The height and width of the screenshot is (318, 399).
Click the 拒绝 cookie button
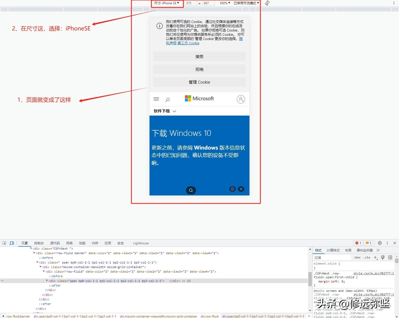click(x=199, y=69)
